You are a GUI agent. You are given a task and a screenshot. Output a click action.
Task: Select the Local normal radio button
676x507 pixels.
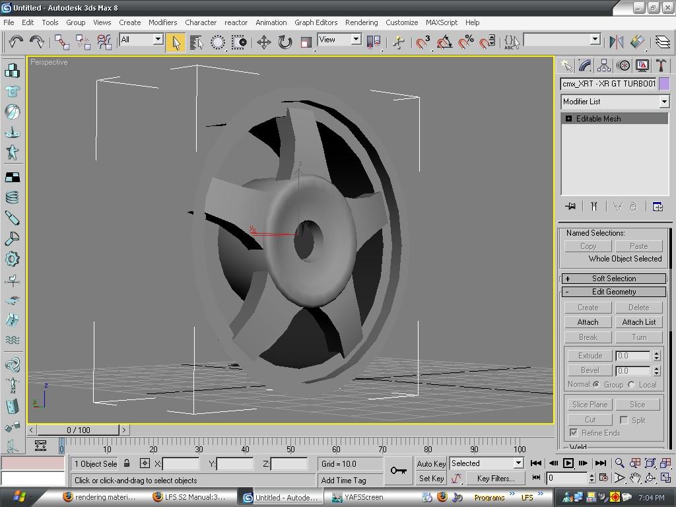click(632, 384)
